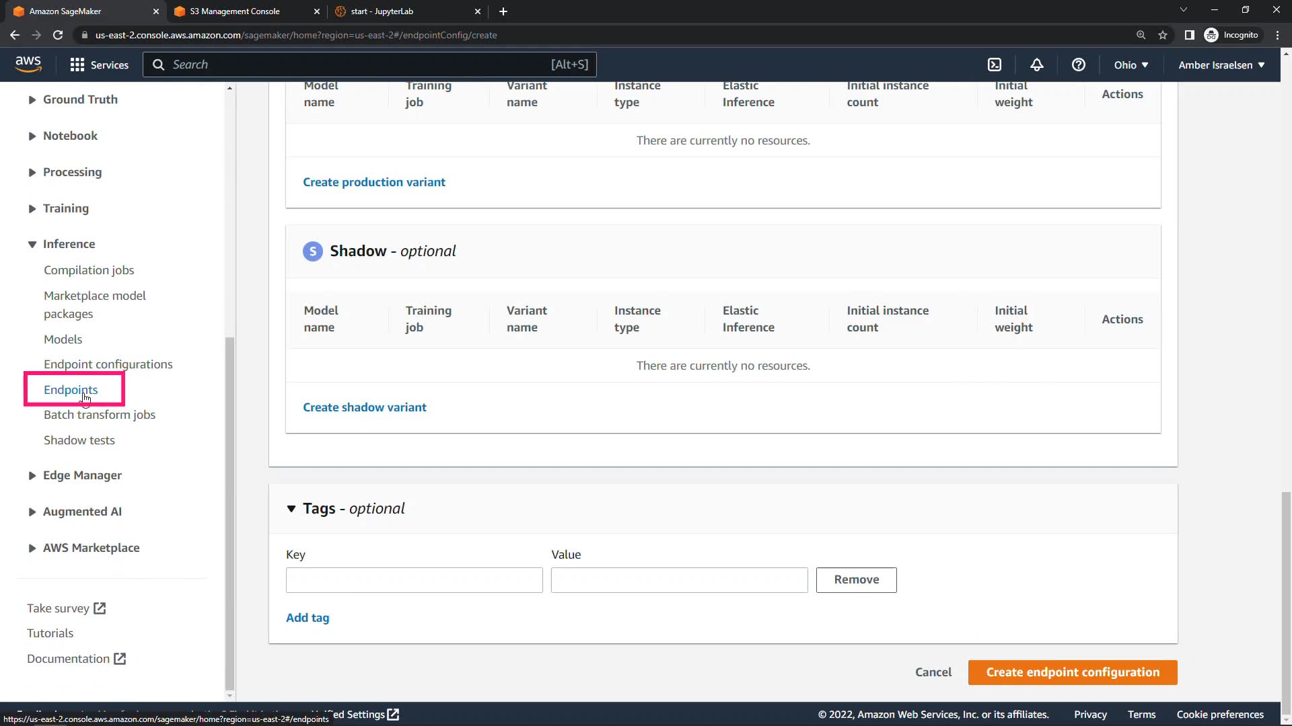Screen dimensions: 1292x726
Task: Open the notifications bell
Action: 1037,65
